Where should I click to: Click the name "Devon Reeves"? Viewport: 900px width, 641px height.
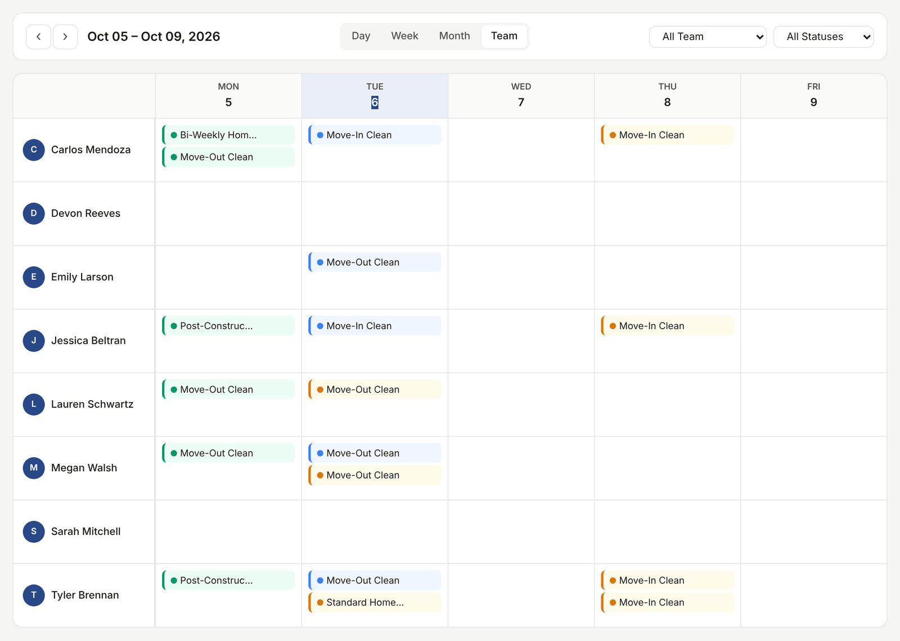(x=85, y=213)
